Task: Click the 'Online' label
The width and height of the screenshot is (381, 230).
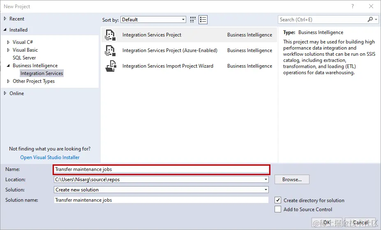Action: [x=16, y=93]
